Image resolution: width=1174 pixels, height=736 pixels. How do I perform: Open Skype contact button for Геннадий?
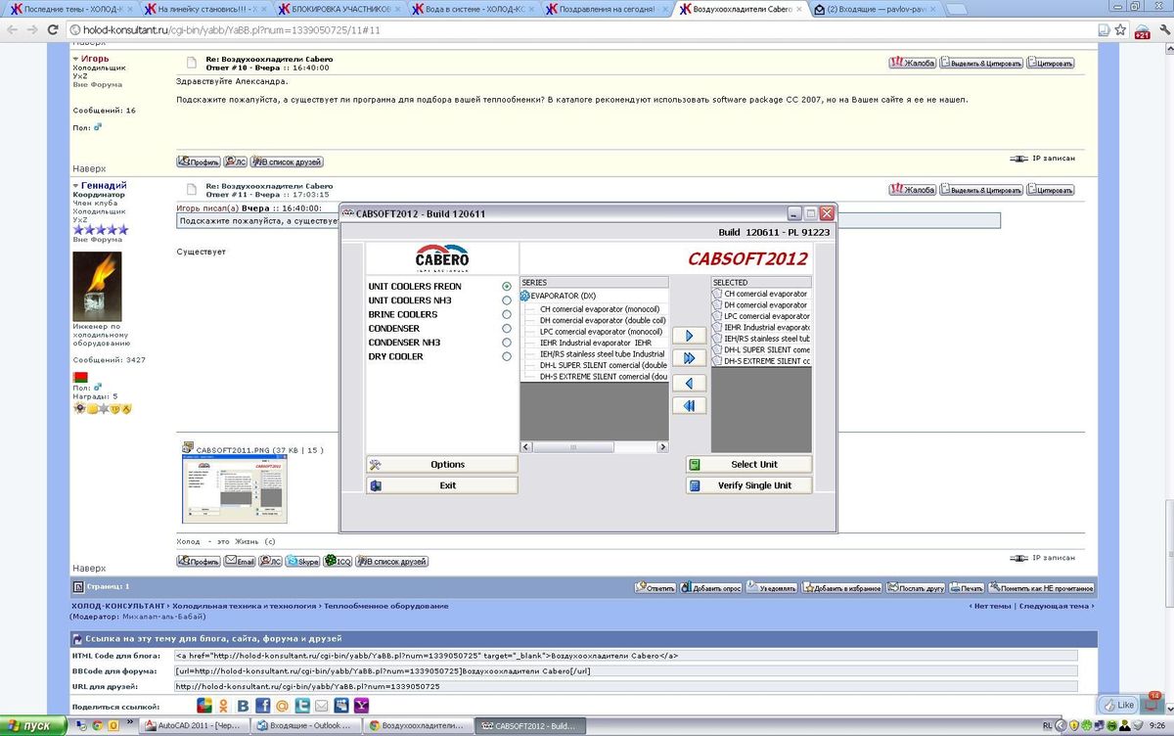pyautogui.click(x=302, y=562)
